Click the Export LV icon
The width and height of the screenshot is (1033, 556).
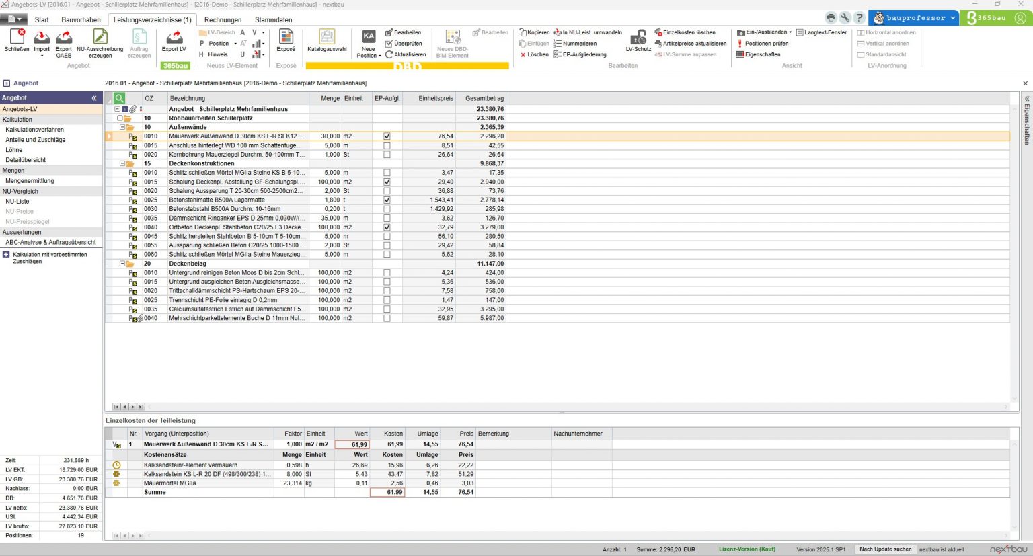click(x=174, y=38)
